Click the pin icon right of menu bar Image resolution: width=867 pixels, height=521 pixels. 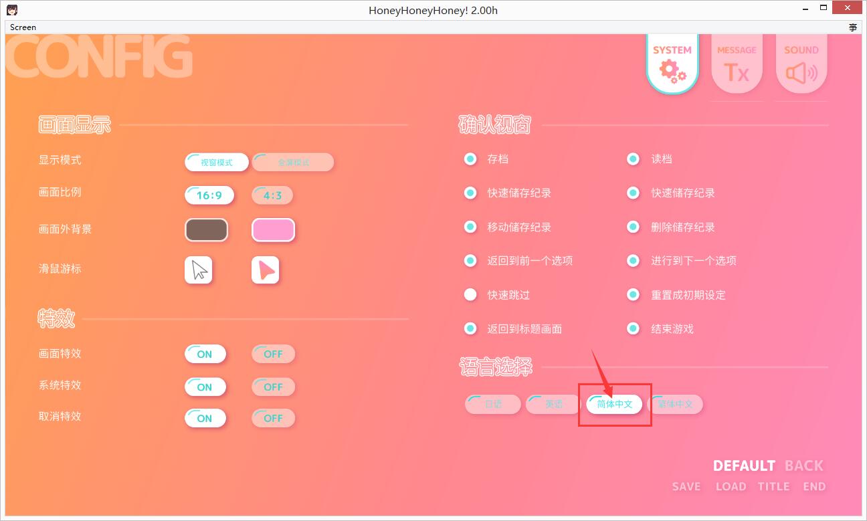[853, 27]
